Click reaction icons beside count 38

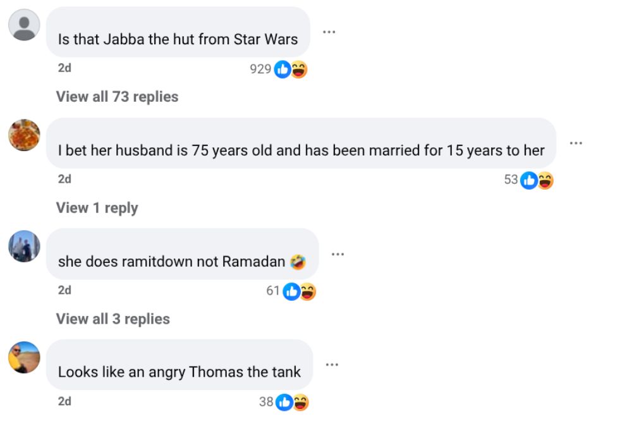[293, 402]
